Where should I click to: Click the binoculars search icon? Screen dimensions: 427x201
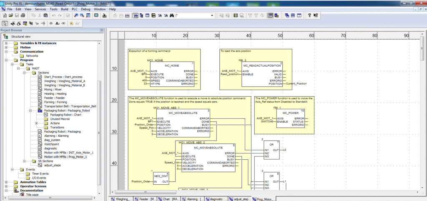[171, 15]
